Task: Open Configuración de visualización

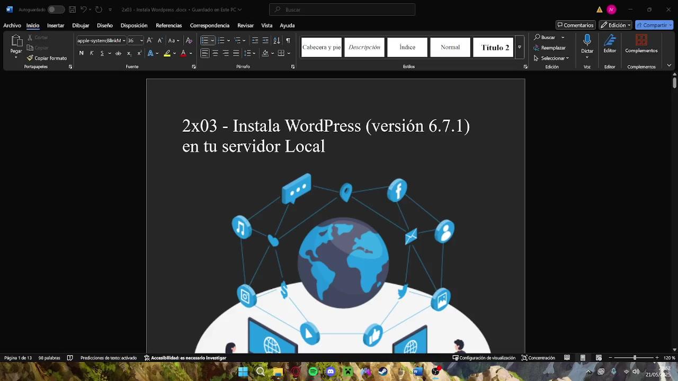Action: [484, 358]
